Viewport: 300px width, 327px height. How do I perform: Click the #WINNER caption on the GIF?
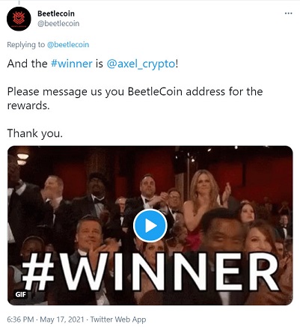[150, 272]
